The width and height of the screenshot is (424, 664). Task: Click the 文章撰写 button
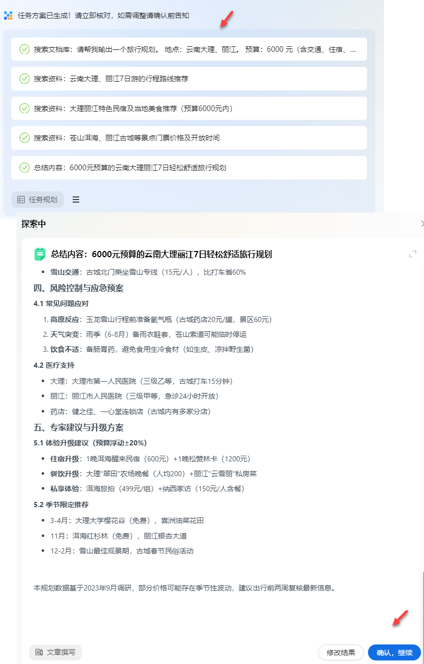tap(56, 652)
